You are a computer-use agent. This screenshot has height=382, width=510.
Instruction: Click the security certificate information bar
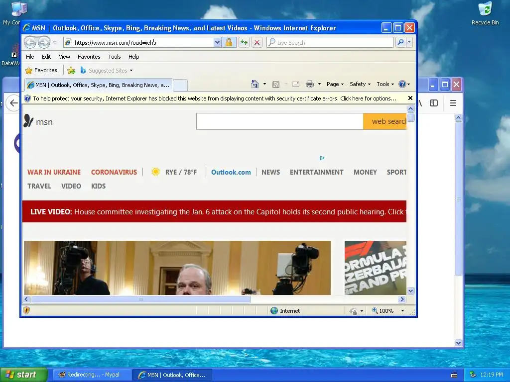(214, 98)
